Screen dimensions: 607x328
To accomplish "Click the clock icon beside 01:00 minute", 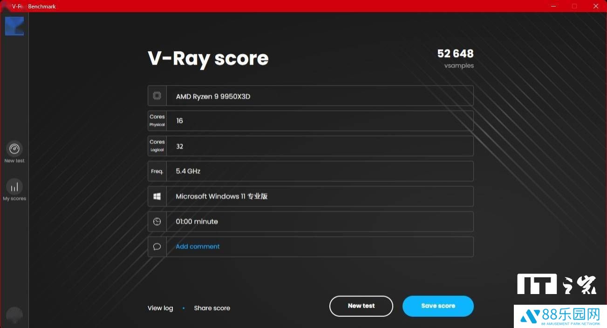I will [x=157, y=221].
